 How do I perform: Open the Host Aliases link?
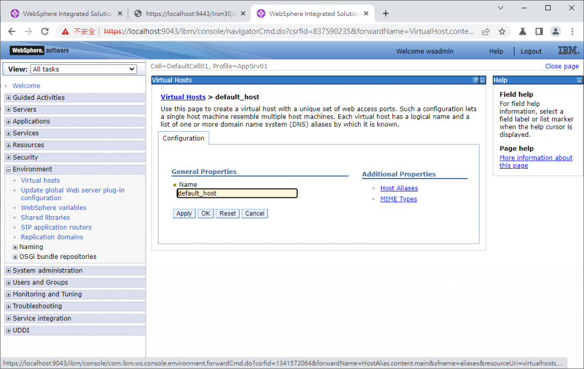(x=399, y=188)
